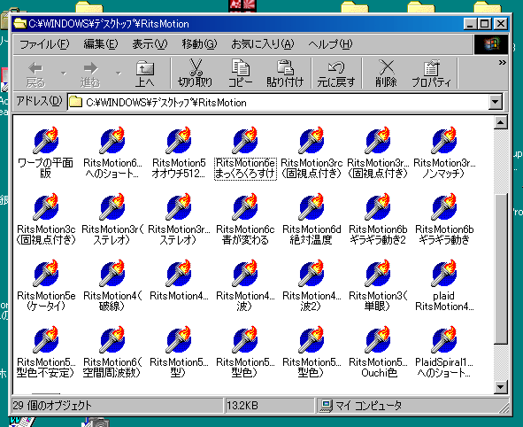Open the Back button history dropdown arrow
This screenshot has height=427, width=523.
tap(64, 74)
